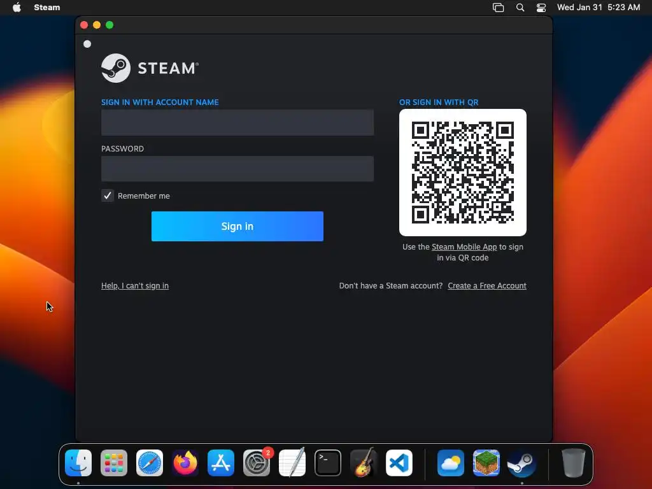Click the 'Remember me' label text
The width and height of the screenshot is (652, 489).
pyautogui.click(x=144, y=196)
